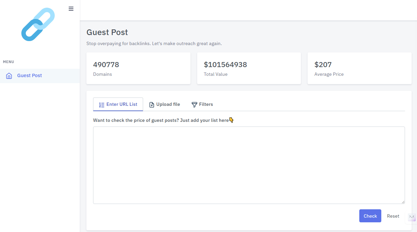The image size is (417, 232).
Task: Open Guest Post in the sidebar menu
Action: (29, 76)
